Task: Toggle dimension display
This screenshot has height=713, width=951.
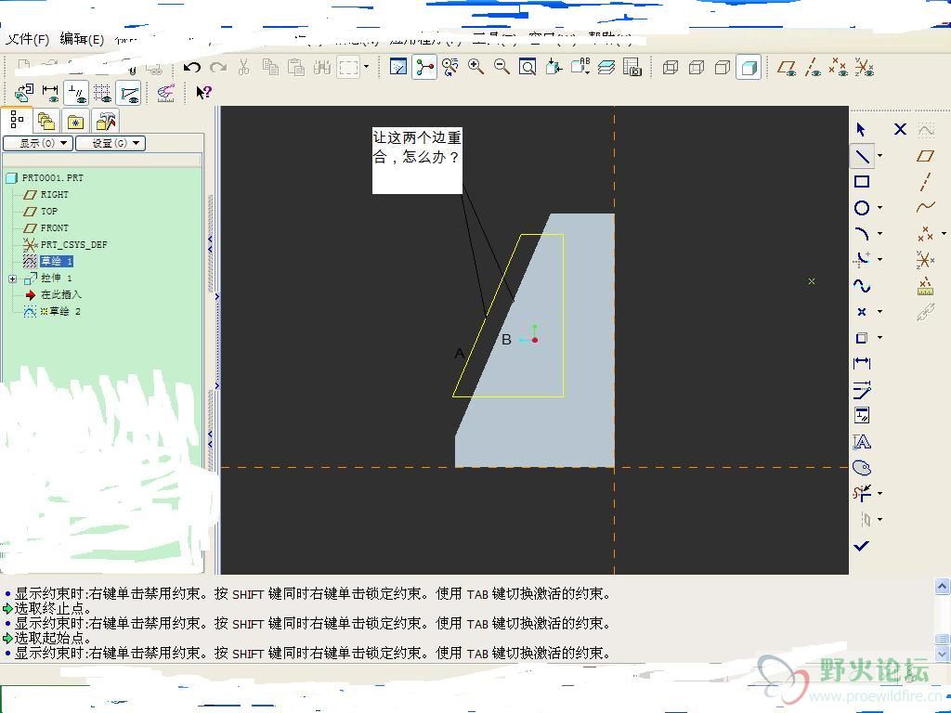Action: [x=50, y=93]
